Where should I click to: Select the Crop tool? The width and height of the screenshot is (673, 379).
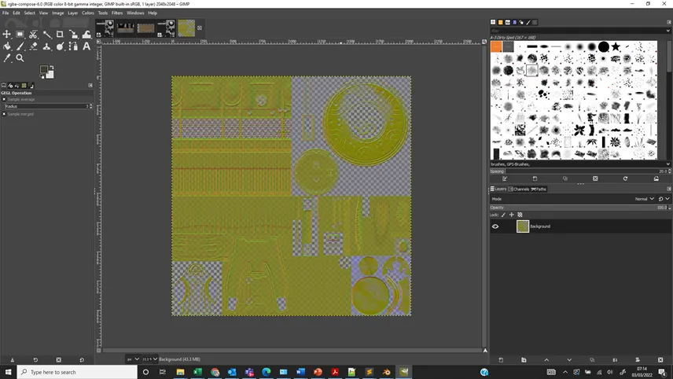pos(60,34)
